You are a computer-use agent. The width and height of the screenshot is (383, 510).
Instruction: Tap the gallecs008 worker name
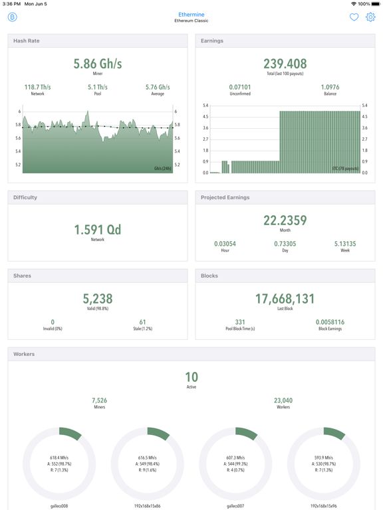[x=59, y=506]
